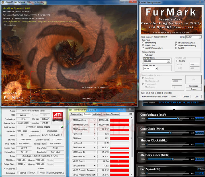Toggle the Post FX checkbox
This screenshot has height=177, width=205.
(176, 48)
